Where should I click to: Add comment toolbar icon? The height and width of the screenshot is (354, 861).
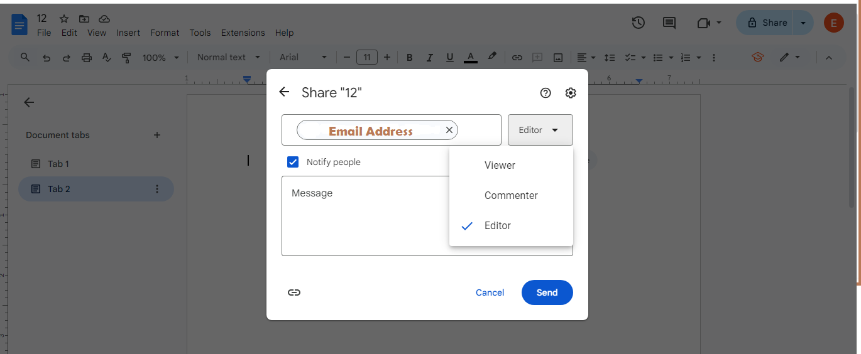(x=537, y=58)
